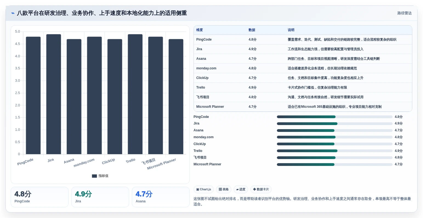Click the Microsoft Planner progress bar
Image resolution: width=423 pixels, height=218 pixels.
(334, 165)
